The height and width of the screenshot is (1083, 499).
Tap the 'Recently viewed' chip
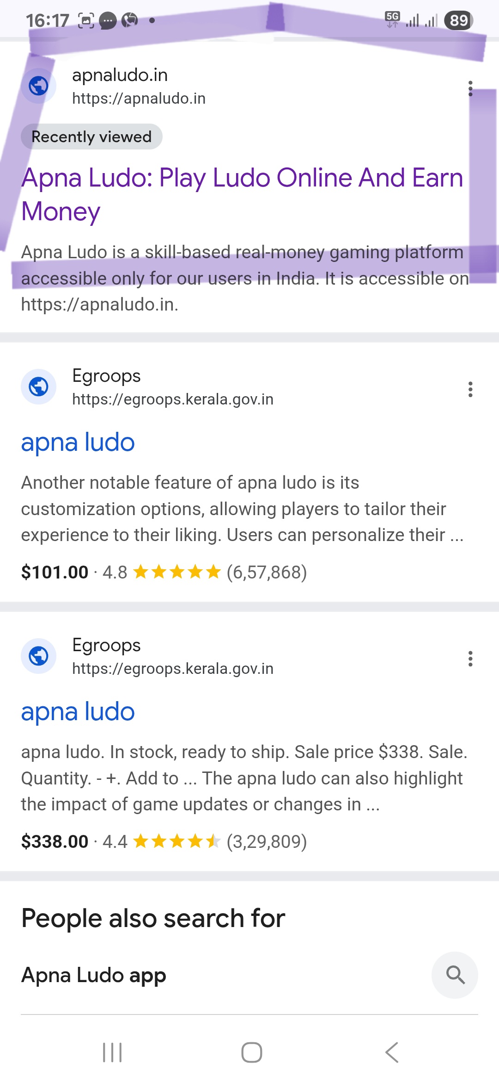91,137
